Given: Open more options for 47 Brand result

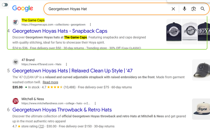Looking at the screenshot, I should point(66,64).
